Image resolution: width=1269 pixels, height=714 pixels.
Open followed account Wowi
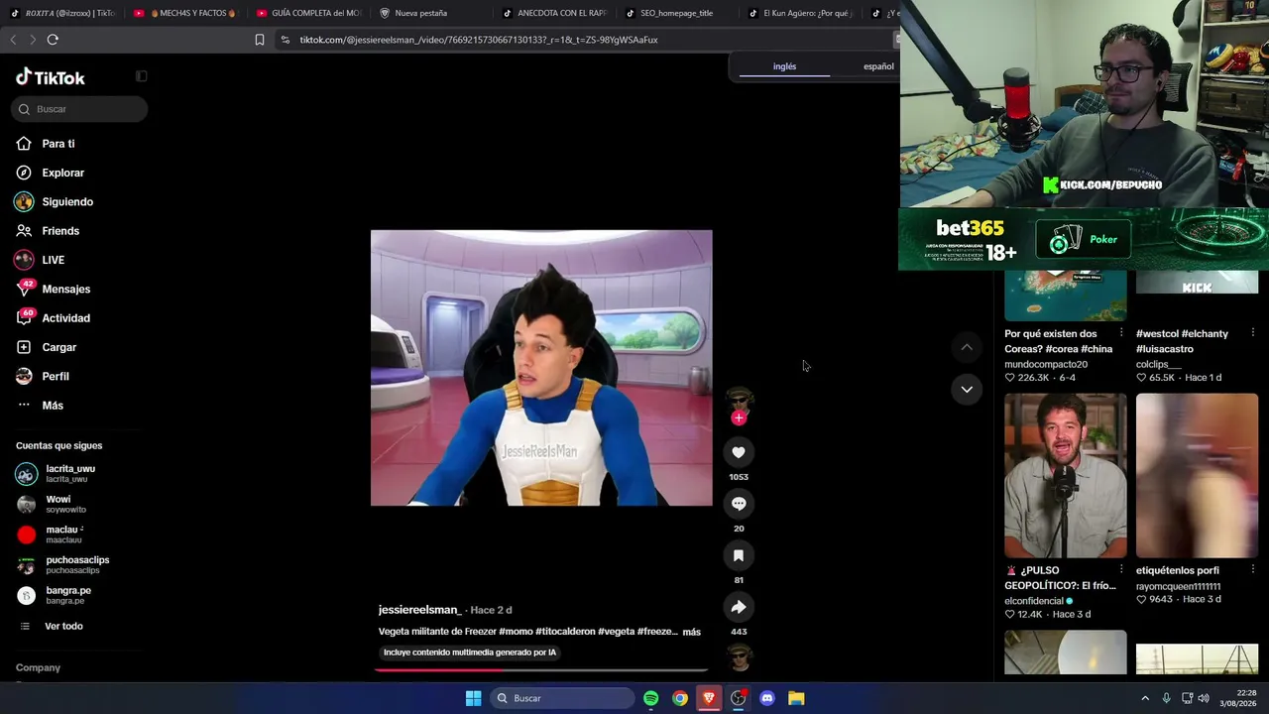point(52,504)
